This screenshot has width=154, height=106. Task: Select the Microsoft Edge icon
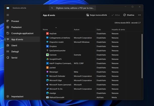coord(47,80)
